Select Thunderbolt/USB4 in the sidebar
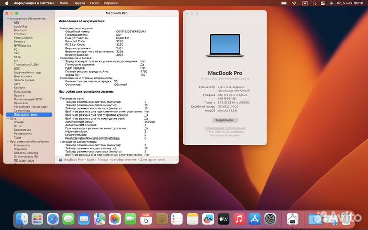Viewport: 368px width, 230px height. 27,64
